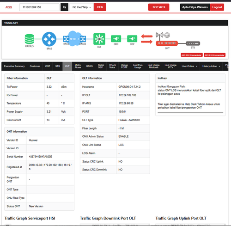Click Indikasi Gangguan Fisik message text
Screen dimensions: 231x226
pos(189,90)
